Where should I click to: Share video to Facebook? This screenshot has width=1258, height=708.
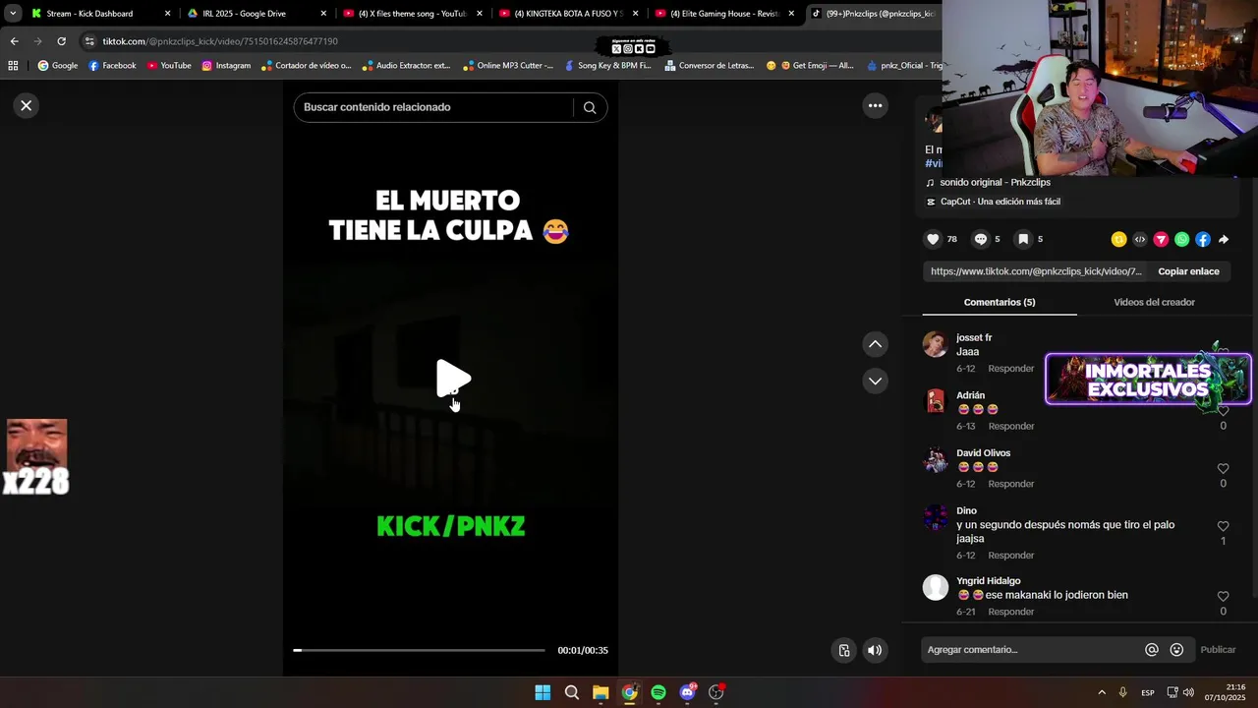click(x=1203, y=239)
